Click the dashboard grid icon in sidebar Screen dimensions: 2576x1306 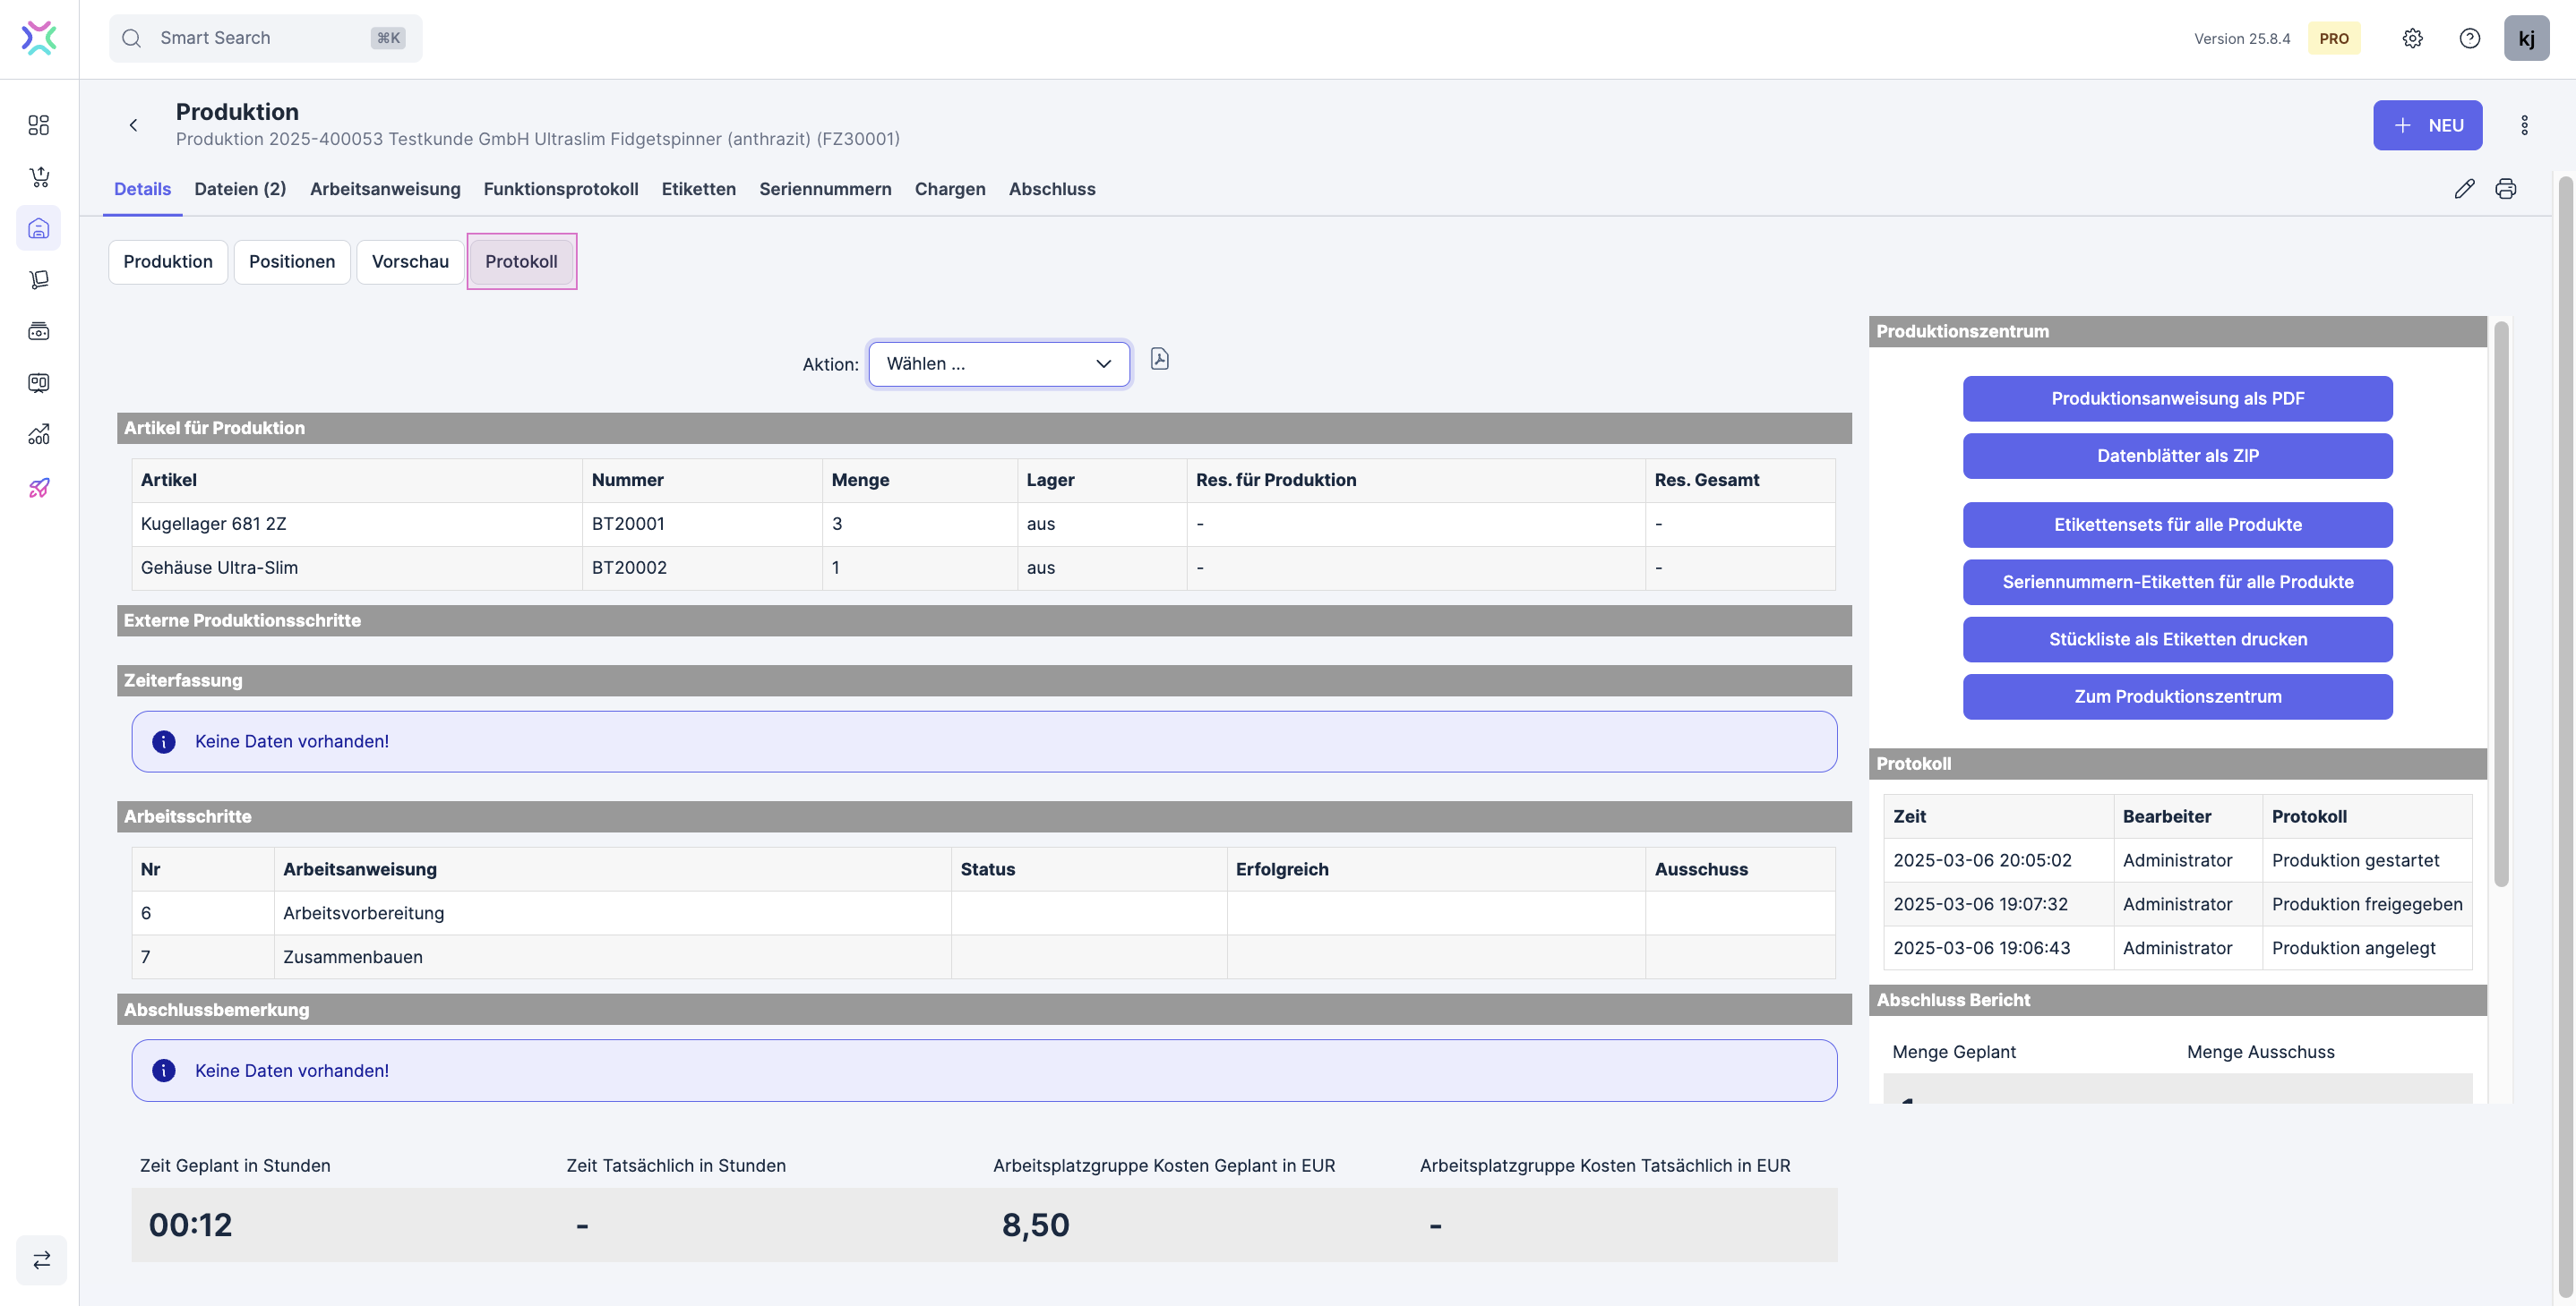coord(39,125)
